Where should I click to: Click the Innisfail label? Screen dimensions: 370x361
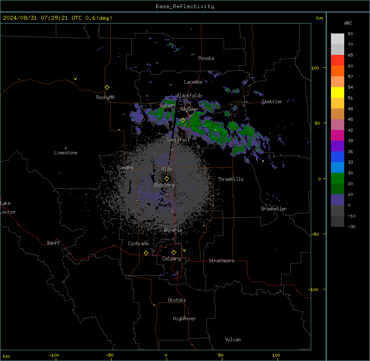point(178,140)
